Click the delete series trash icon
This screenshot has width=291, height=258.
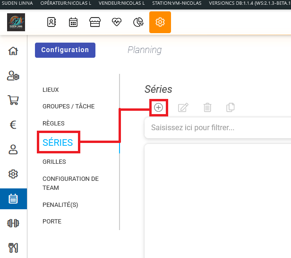pos(207,107)
